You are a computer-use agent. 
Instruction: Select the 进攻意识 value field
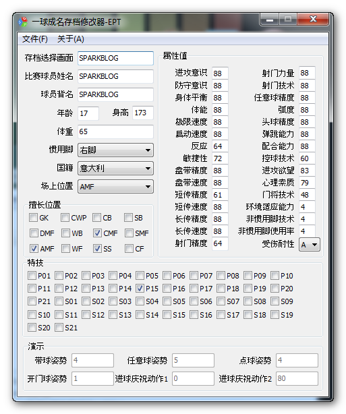pyautogui.click(x=220, y=73)
